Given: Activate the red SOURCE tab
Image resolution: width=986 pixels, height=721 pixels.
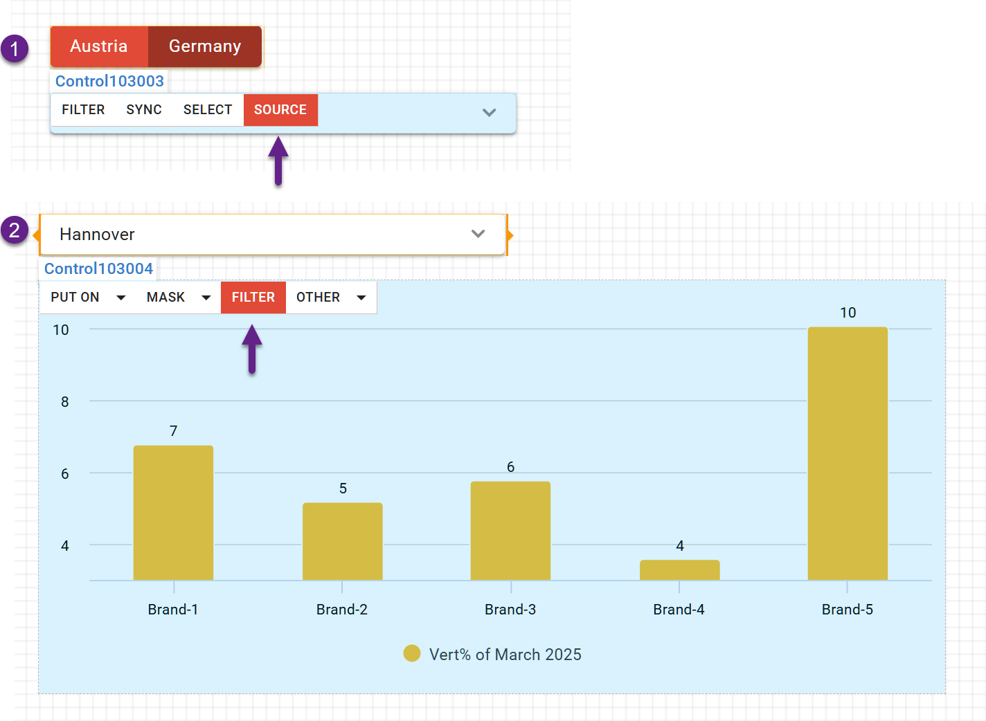Looking at the screenshot, I should pyautogui.click(x=280, y=110).
